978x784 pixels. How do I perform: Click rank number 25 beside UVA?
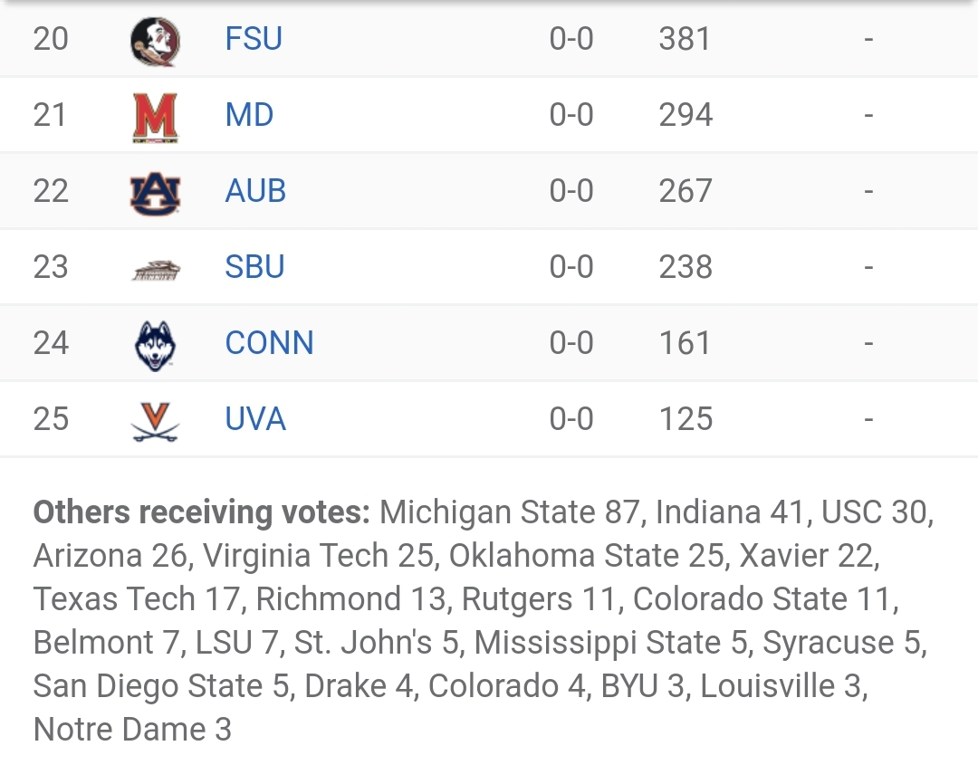point(51,419)
